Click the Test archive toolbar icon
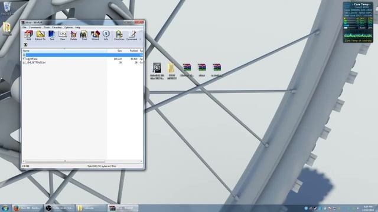The width and height of the screenshot is (378, 212). [x=52, y=35]
